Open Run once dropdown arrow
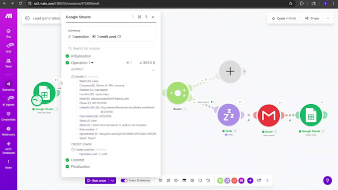This screenshot has width=338, height=190. [x=112, y=181]
